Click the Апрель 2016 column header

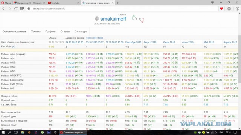230,42
